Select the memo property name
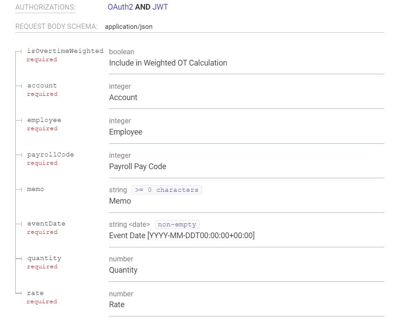 pyautogui.click(x=35, y=189)
